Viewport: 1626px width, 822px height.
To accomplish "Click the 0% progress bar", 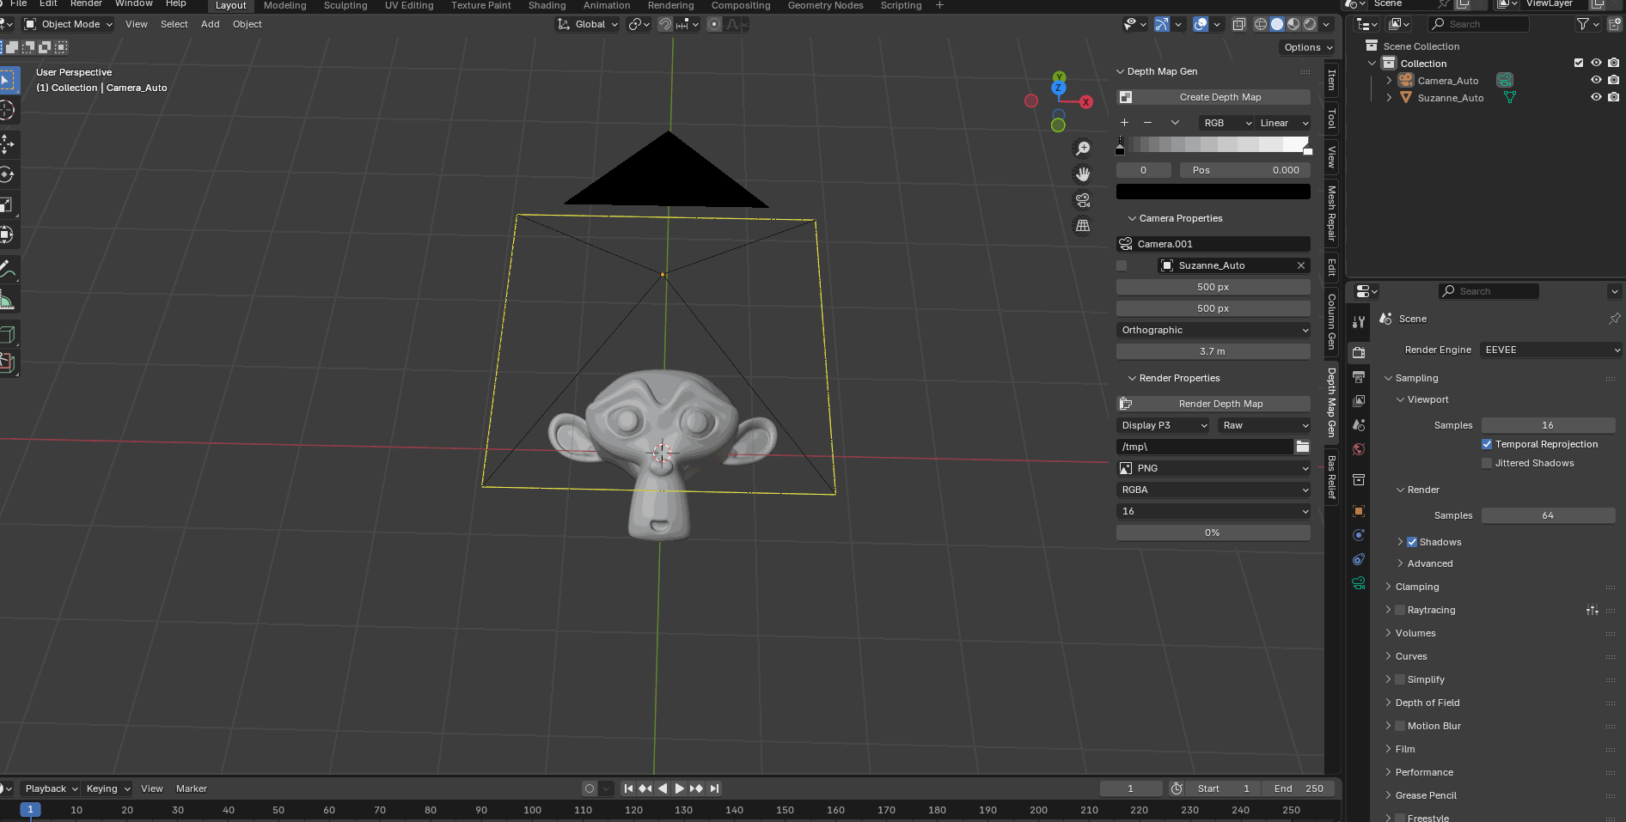I will tap(1213, 533).
